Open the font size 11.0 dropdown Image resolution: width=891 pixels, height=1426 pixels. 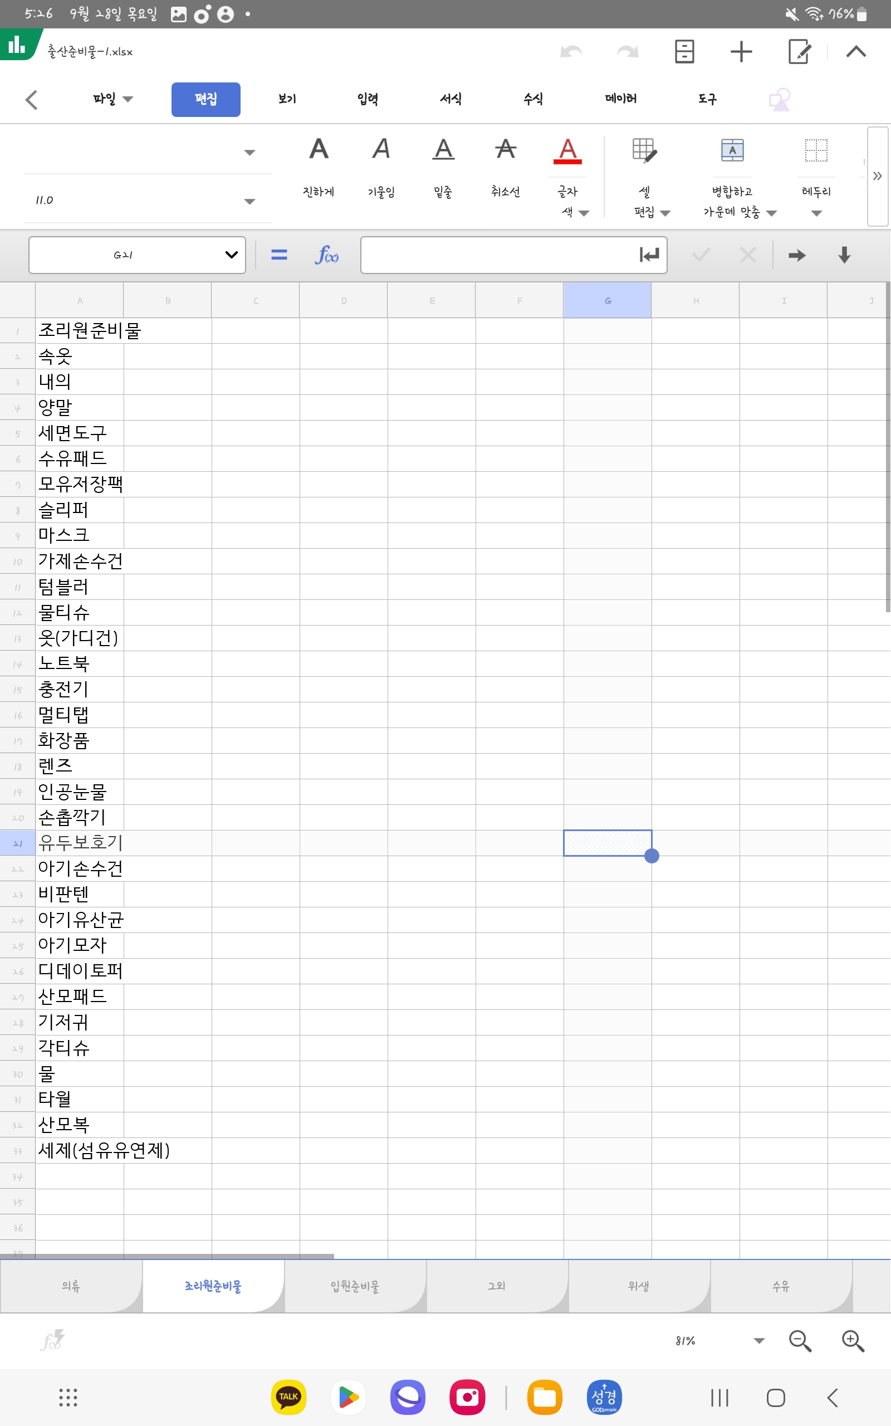click(x=249, y=201)
